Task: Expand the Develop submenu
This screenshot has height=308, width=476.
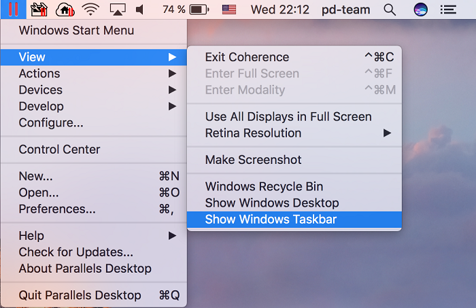Action: point(94,106)
